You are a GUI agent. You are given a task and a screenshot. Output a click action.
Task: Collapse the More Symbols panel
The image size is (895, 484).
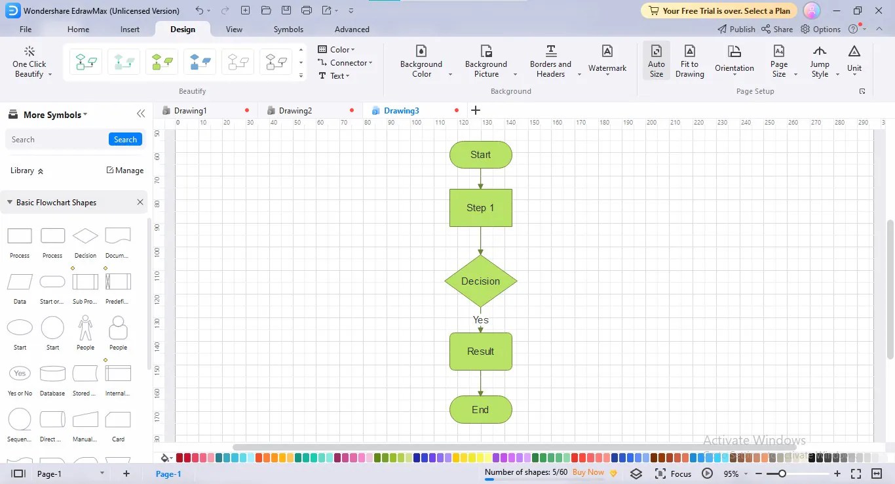(140, 113)
